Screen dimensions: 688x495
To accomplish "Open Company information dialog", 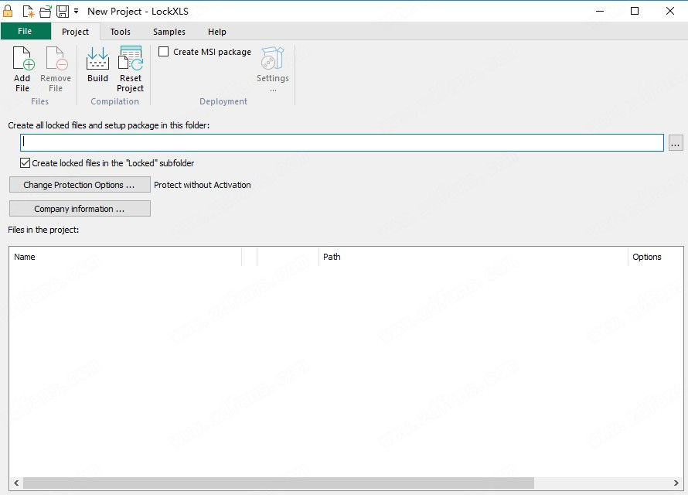I will click(x=80, y=209).
